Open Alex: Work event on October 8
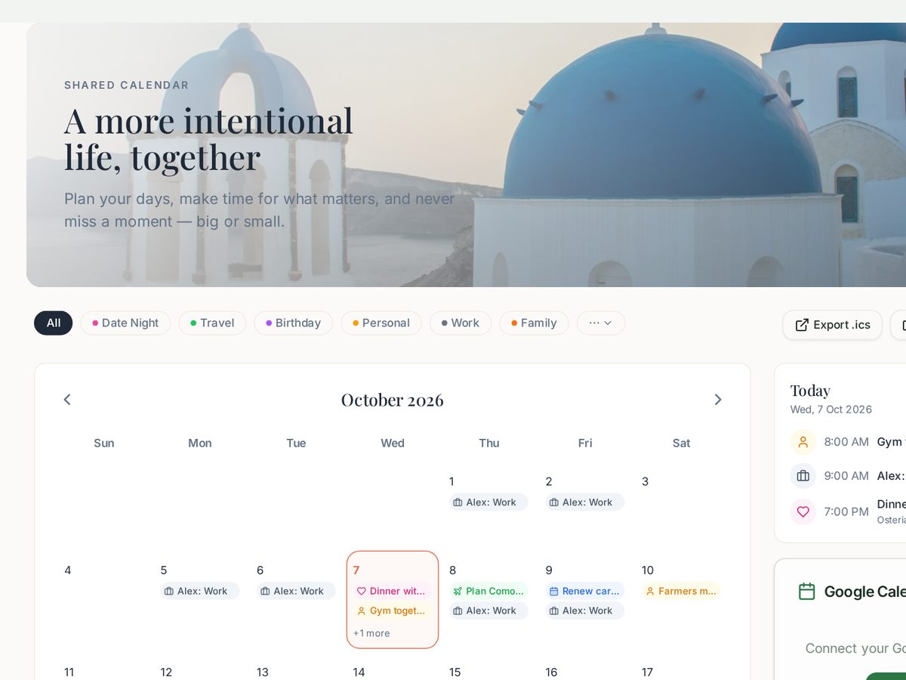This screenshot has width=906, height=680. [x=488, y=610]
